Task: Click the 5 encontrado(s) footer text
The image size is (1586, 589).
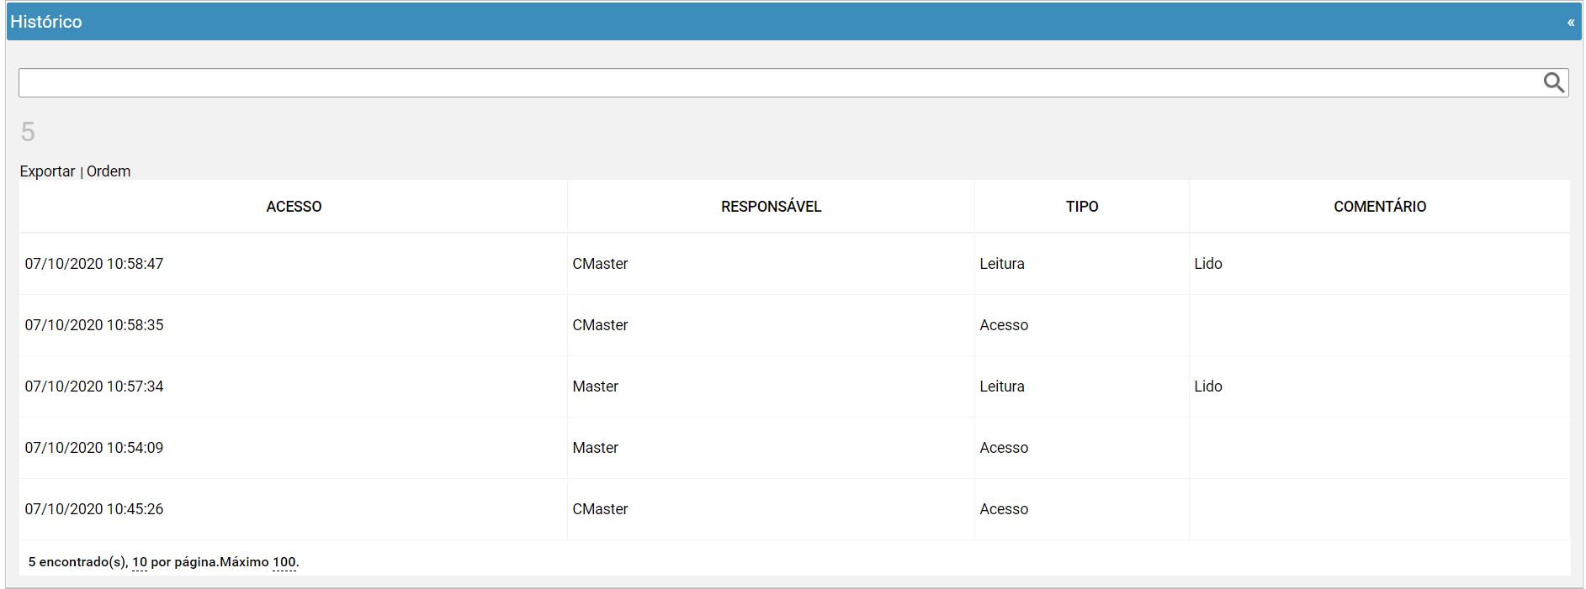Action: tap(78, 562)
